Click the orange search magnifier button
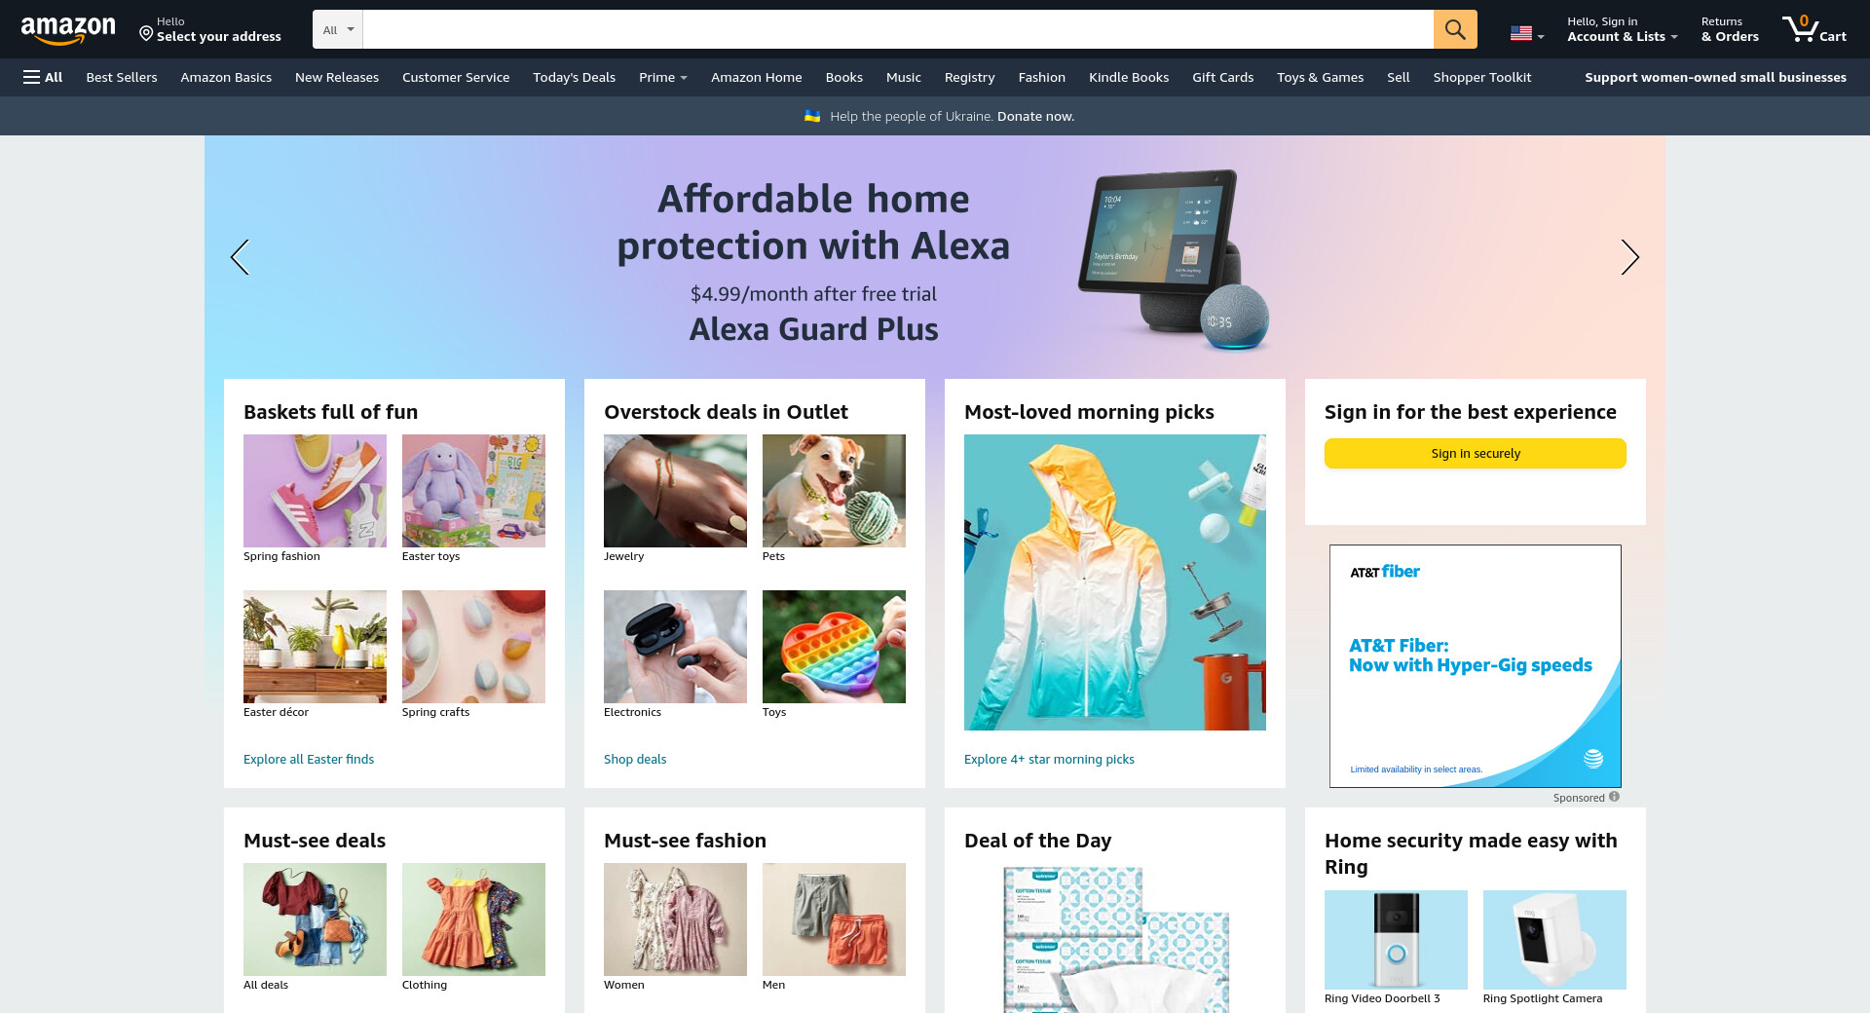The height and width of the screenshot is (1013, 1870). tap(1455, 29)
